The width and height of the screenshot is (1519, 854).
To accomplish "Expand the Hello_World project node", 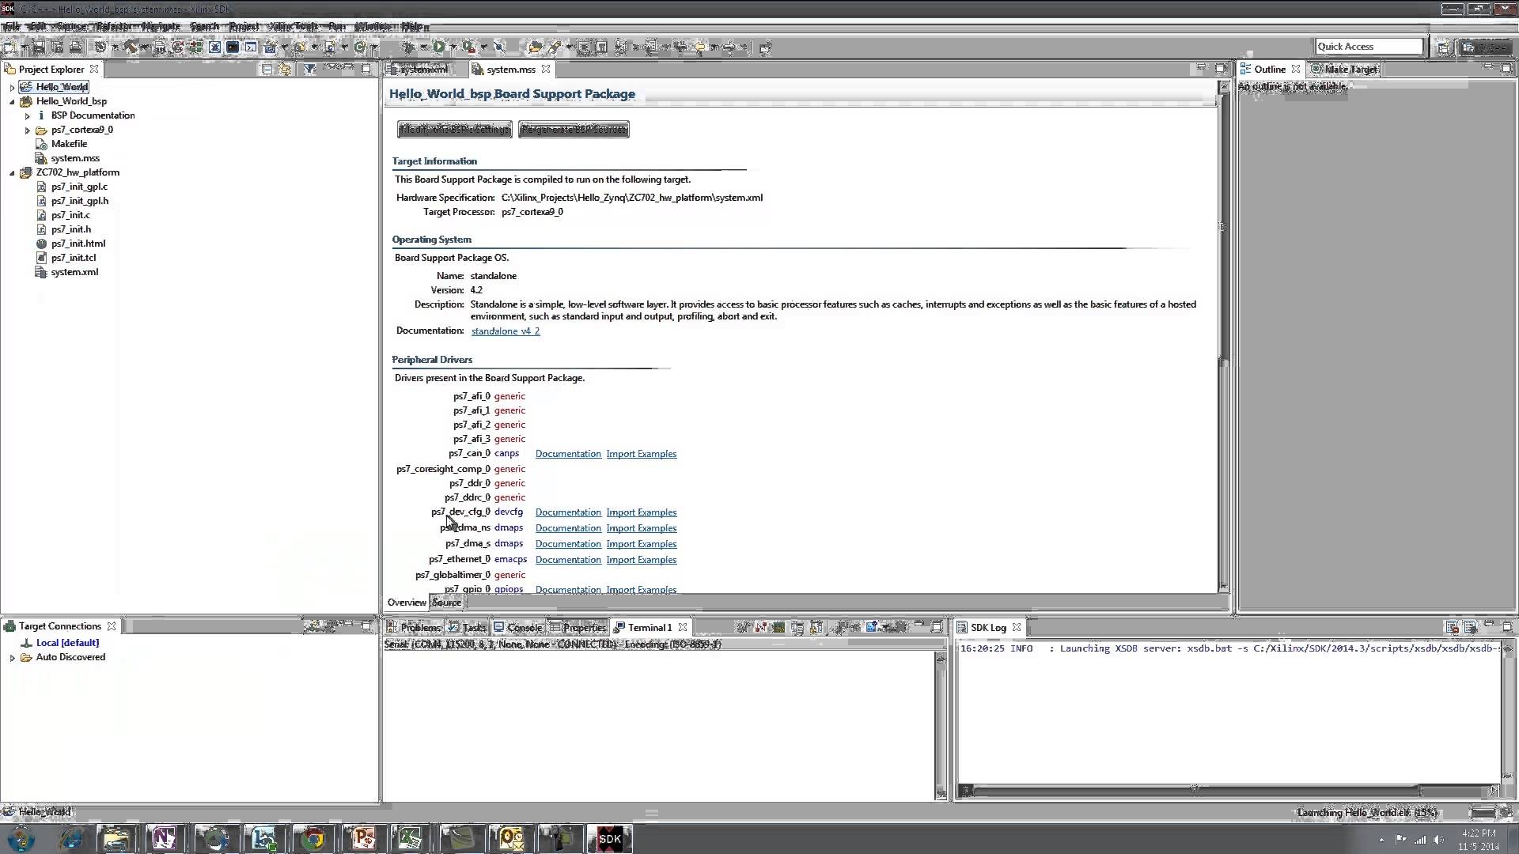I will [12, 87].
